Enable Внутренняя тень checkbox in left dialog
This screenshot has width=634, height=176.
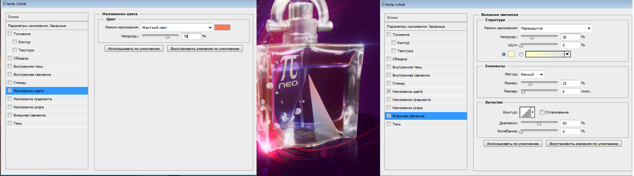click(x=10, y=66)
